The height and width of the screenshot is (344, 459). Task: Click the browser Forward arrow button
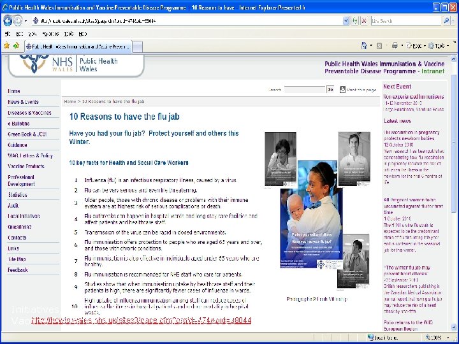(x=18, y=21)
